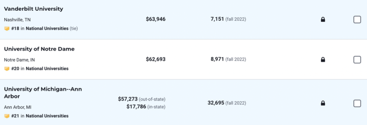Click Notre Dame enrollment 8,971

tap(217, 59)
